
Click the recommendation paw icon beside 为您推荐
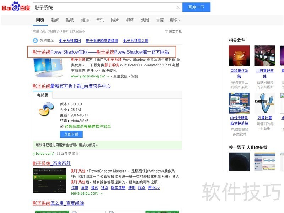click(x=35, y=40)
